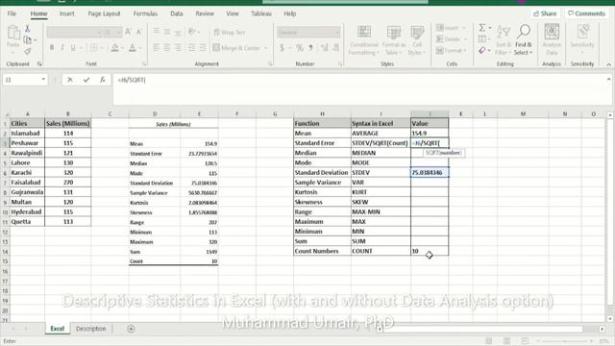
Task: Click the Insert Function fx icon
Action: 103,80
